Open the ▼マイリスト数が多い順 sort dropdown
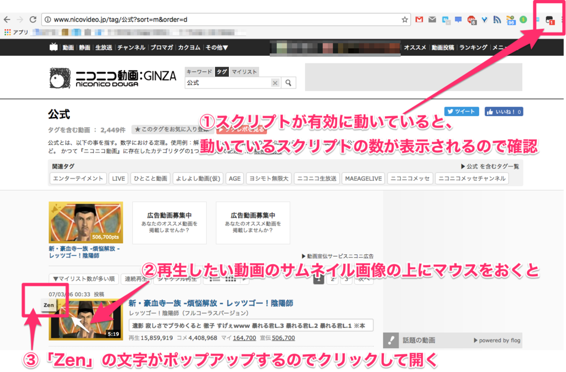 coord(84,279)
